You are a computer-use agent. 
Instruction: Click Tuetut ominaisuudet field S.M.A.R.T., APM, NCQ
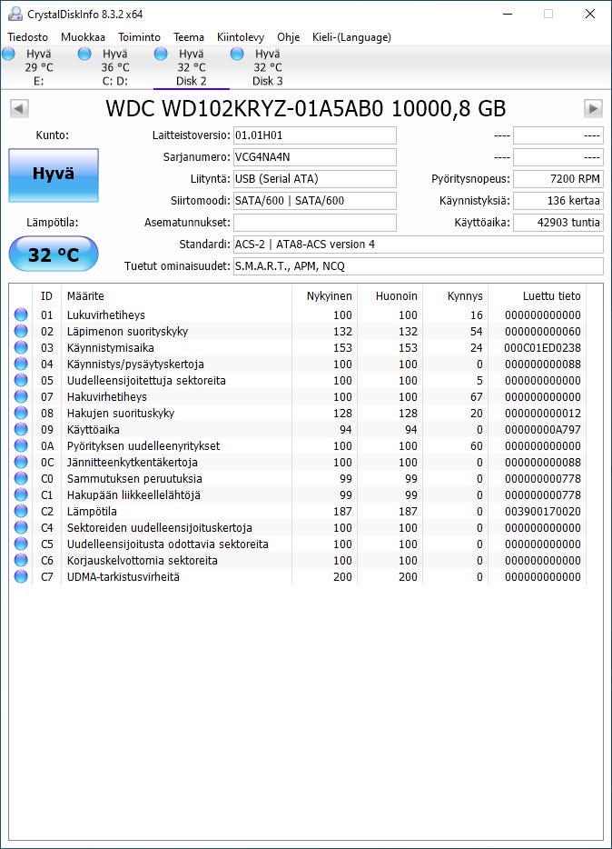click(419, 265)
